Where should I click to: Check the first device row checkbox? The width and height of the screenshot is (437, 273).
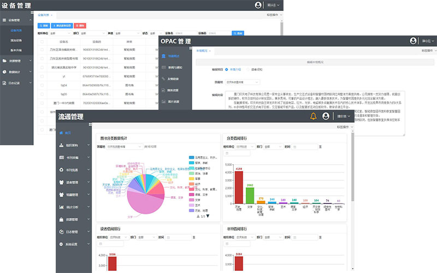click(42, 50)
